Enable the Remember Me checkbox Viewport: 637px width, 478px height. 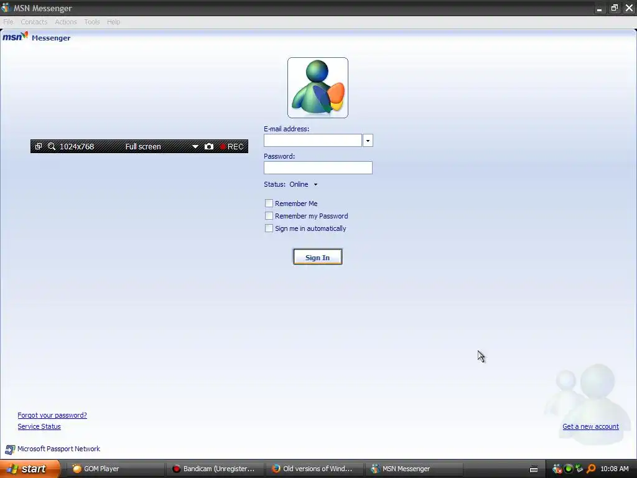269,204
